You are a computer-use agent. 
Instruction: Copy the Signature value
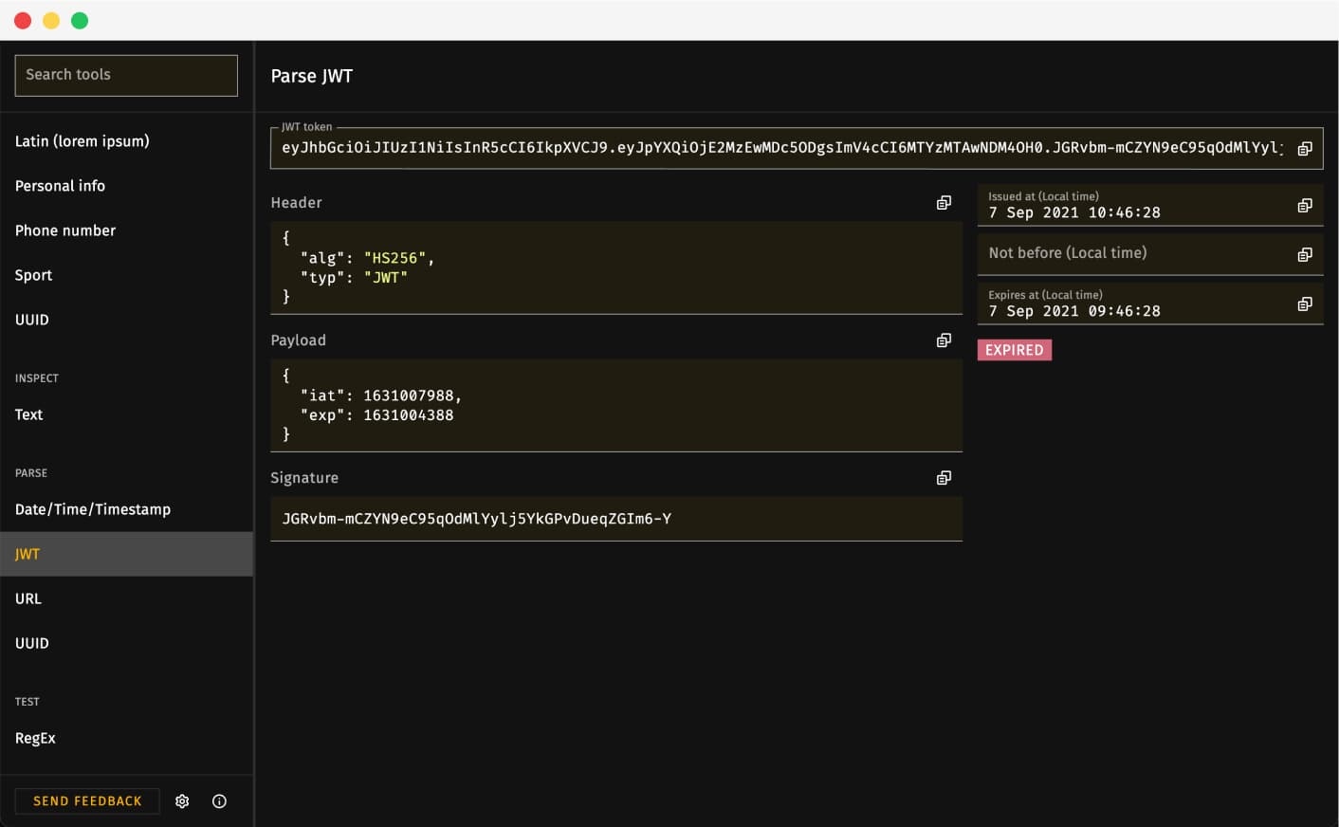tap(944, 478)
